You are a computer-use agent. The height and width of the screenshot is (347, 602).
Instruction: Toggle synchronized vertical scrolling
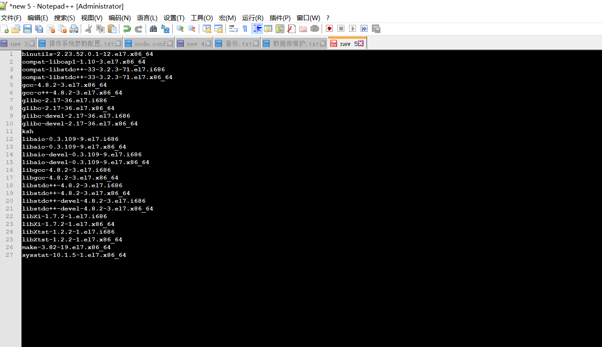click(207, 29)
